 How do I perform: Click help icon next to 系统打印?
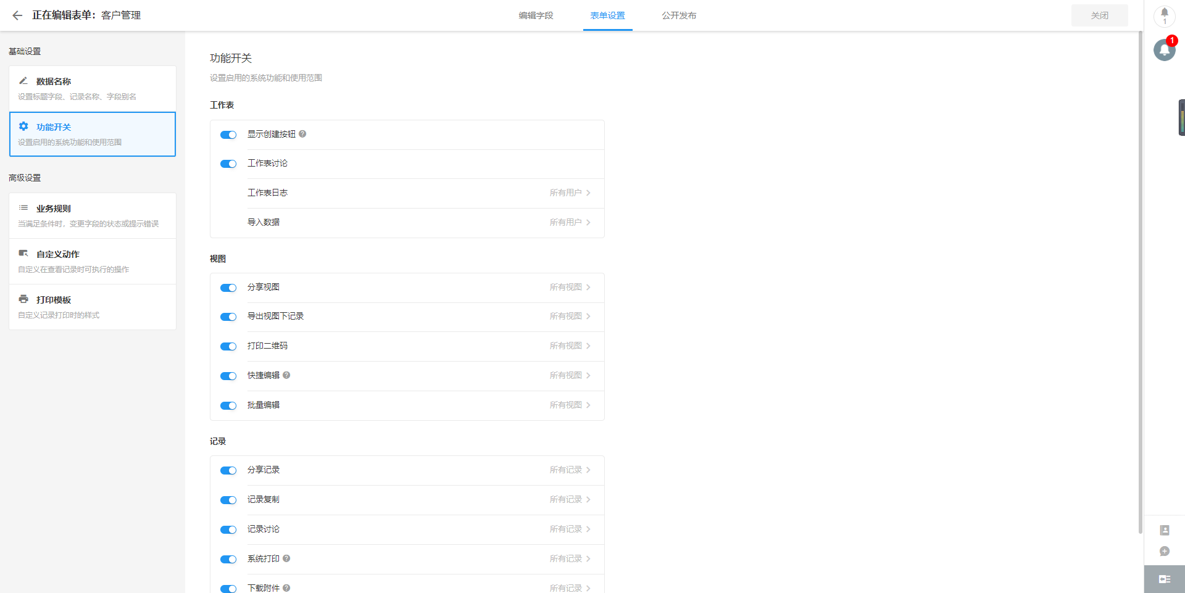coord(286,558)
